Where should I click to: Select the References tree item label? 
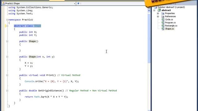(170, 16)
